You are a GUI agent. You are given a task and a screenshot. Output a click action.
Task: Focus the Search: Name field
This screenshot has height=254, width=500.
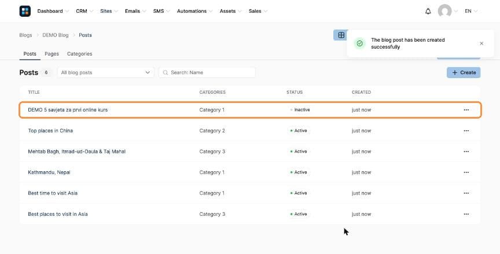pos(207,73)
